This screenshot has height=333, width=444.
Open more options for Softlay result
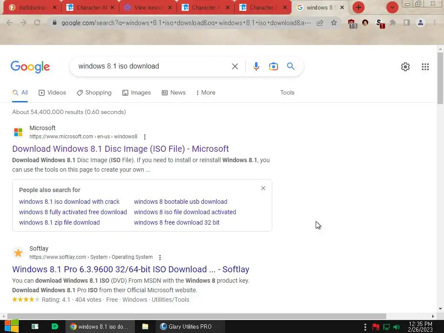coord(160,258)
